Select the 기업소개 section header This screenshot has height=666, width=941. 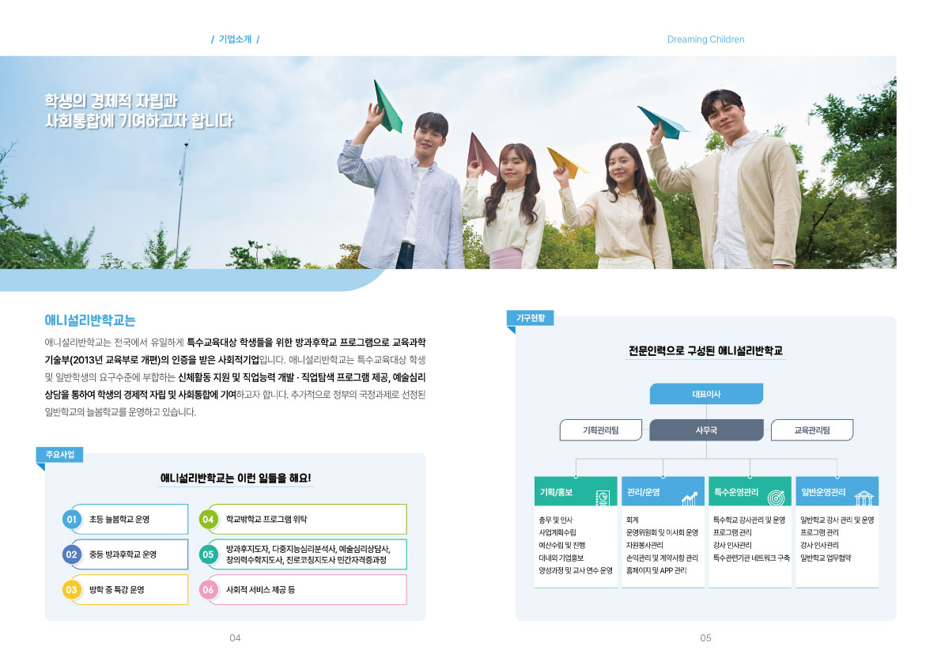(x=235, y=40)
